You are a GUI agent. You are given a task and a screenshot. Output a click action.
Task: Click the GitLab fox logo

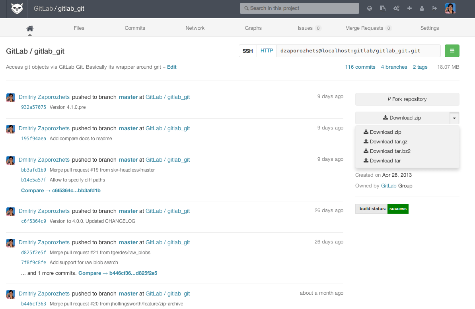tap(17, 8)
